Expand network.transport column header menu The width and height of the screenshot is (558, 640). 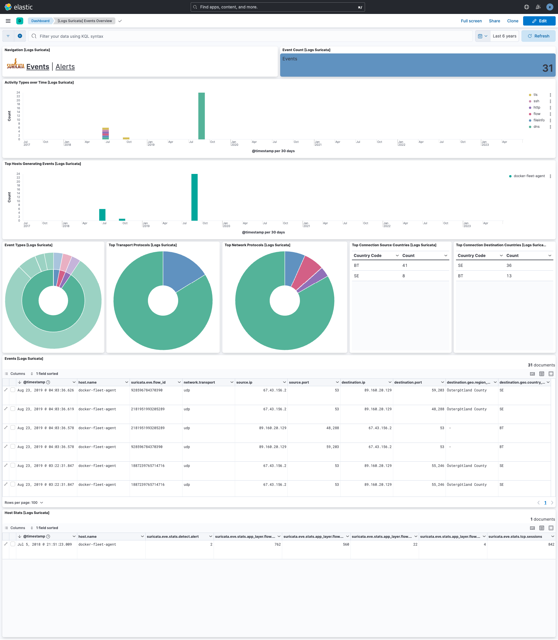tap(232, 382)
